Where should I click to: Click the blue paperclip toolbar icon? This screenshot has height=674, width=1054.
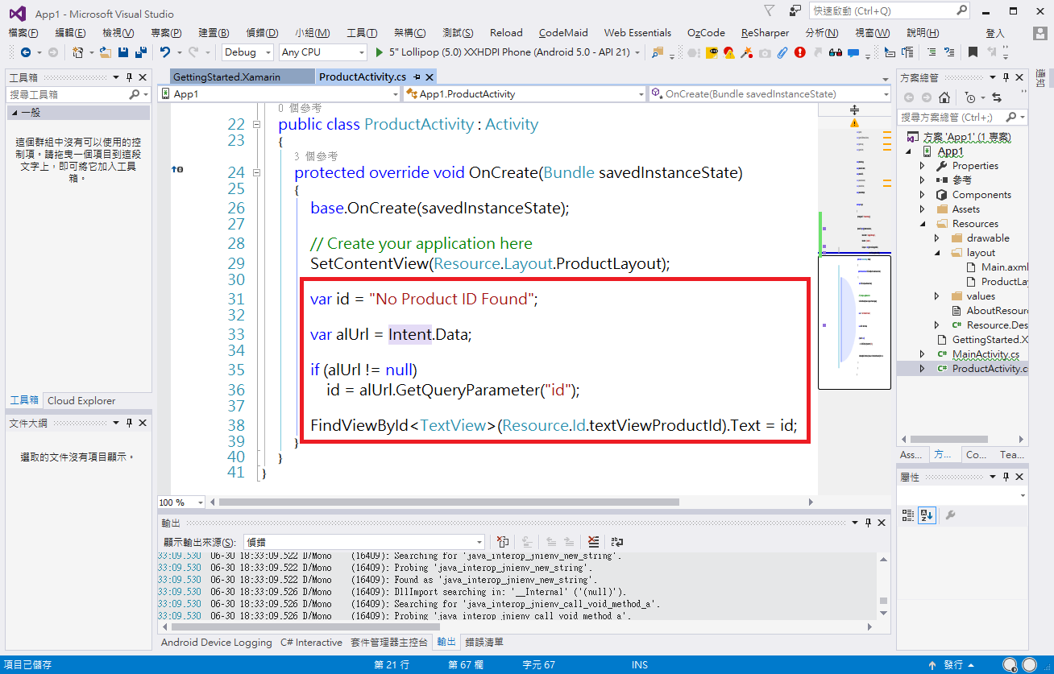coord(782,52)
